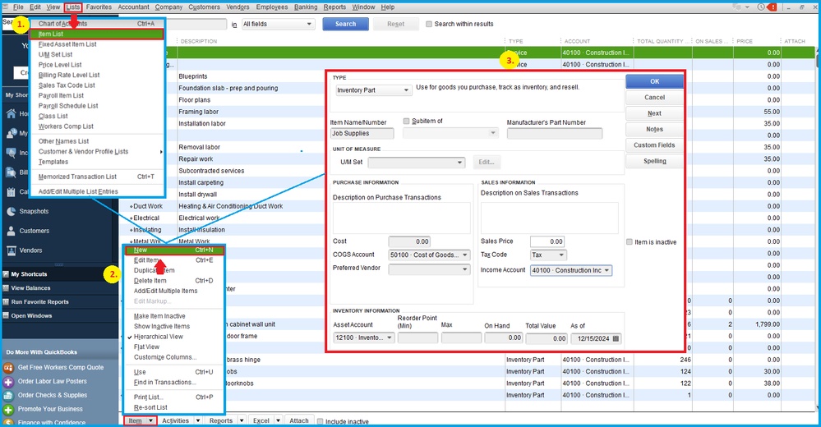
Task: Tick the Subitem of checkbox
Action: (x=406, y=121)
